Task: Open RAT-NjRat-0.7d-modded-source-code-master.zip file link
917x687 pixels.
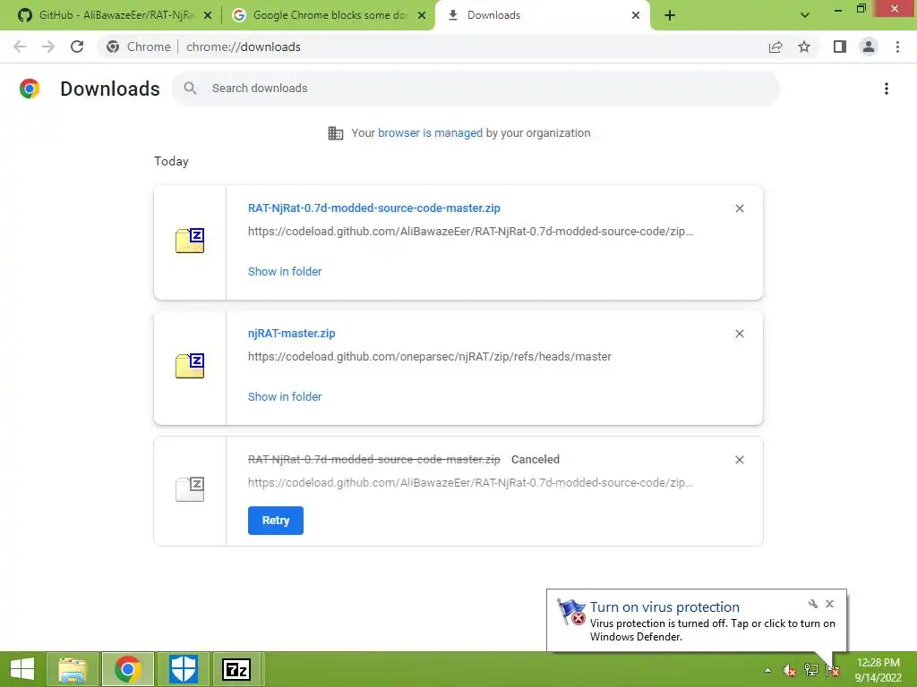Action: pyautogui.click(x=373, y=208)
